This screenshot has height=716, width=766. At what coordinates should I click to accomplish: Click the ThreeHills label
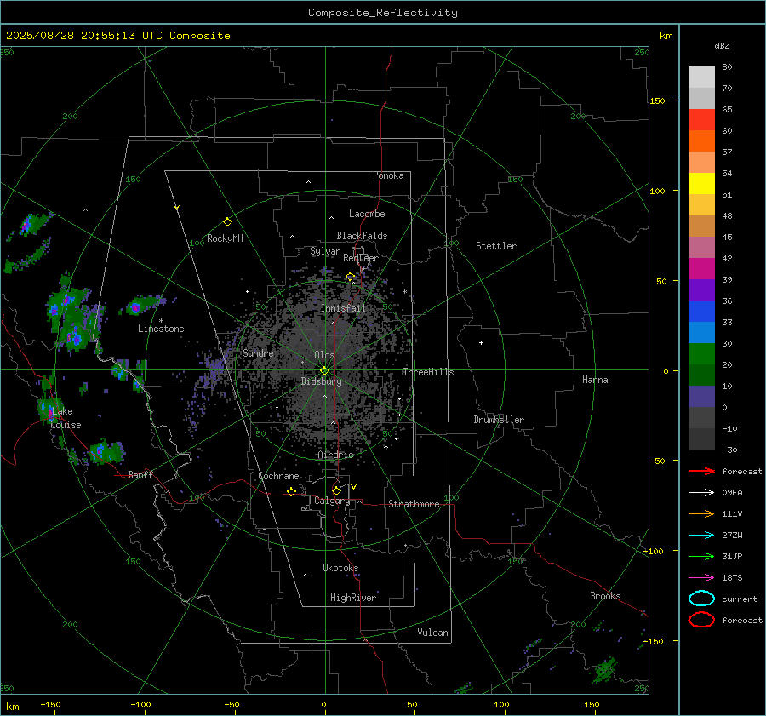click(428, 372)
